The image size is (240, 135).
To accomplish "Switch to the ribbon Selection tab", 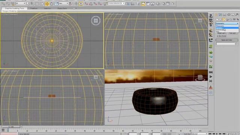I will pyautogui.click(x=48, y=8).
